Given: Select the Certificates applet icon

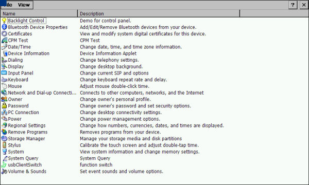Looking at the screenshot, I should 4,33.
